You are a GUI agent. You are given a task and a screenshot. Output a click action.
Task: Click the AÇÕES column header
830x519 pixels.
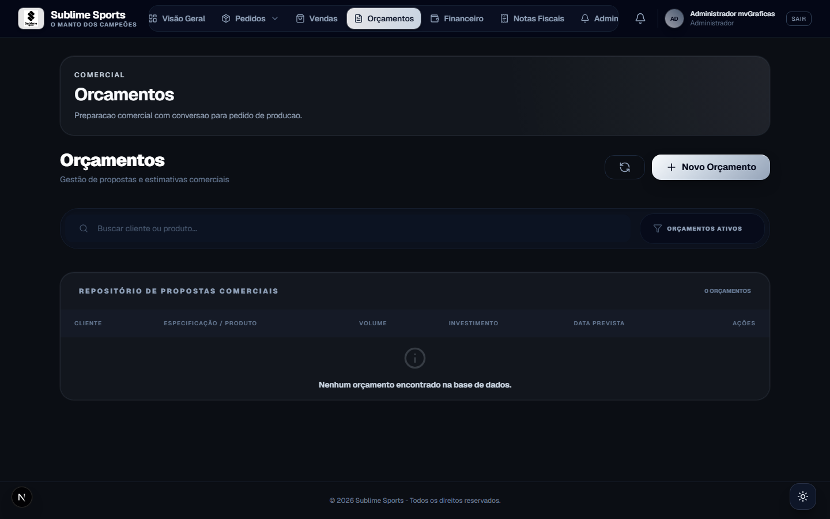pos(744,324)
